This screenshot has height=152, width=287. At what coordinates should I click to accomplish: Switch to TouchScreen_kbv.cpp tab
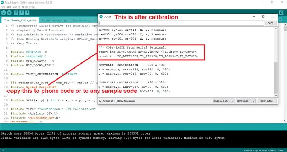tap(55, 20)
